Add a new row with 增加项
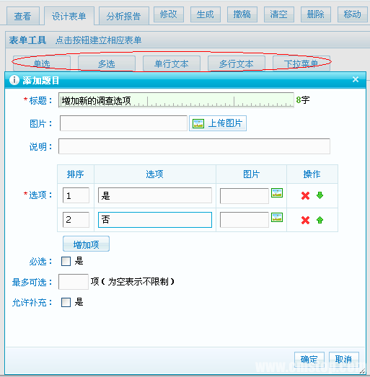This screenshot has width=370, height=377. point(86,244)
